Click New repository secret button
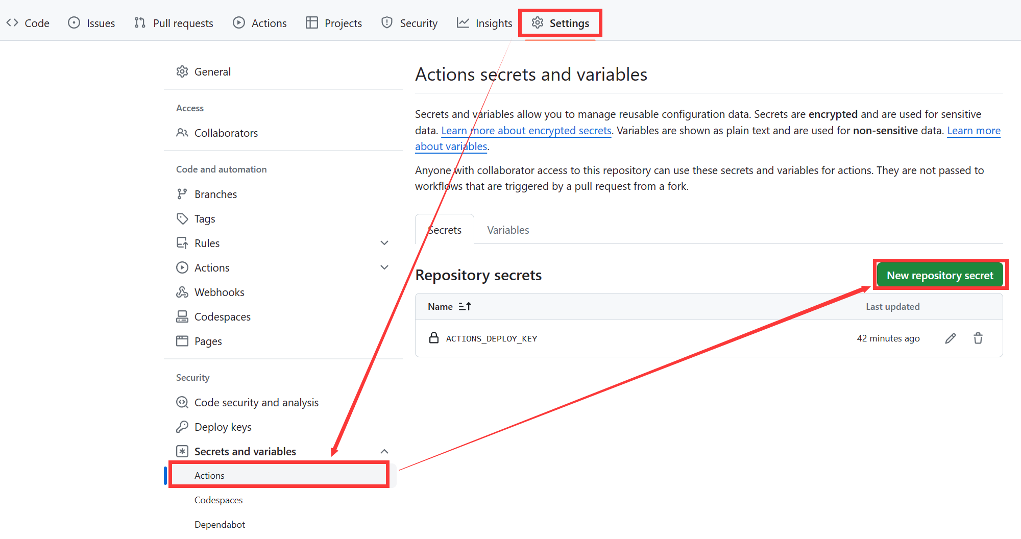 939,276
